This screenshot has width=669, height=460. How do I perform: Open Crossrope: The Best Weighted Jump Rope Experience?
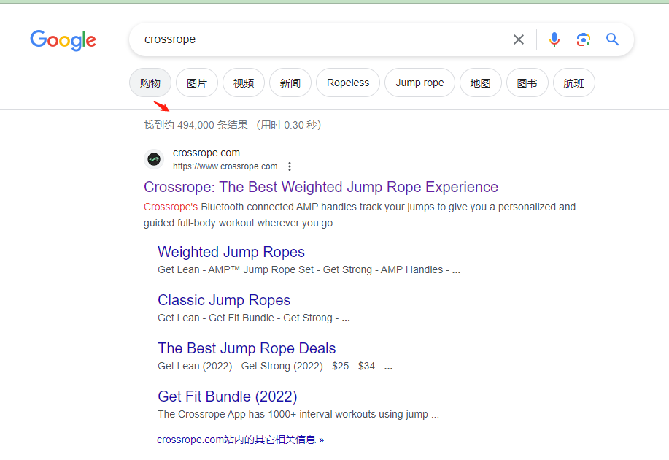321,187
